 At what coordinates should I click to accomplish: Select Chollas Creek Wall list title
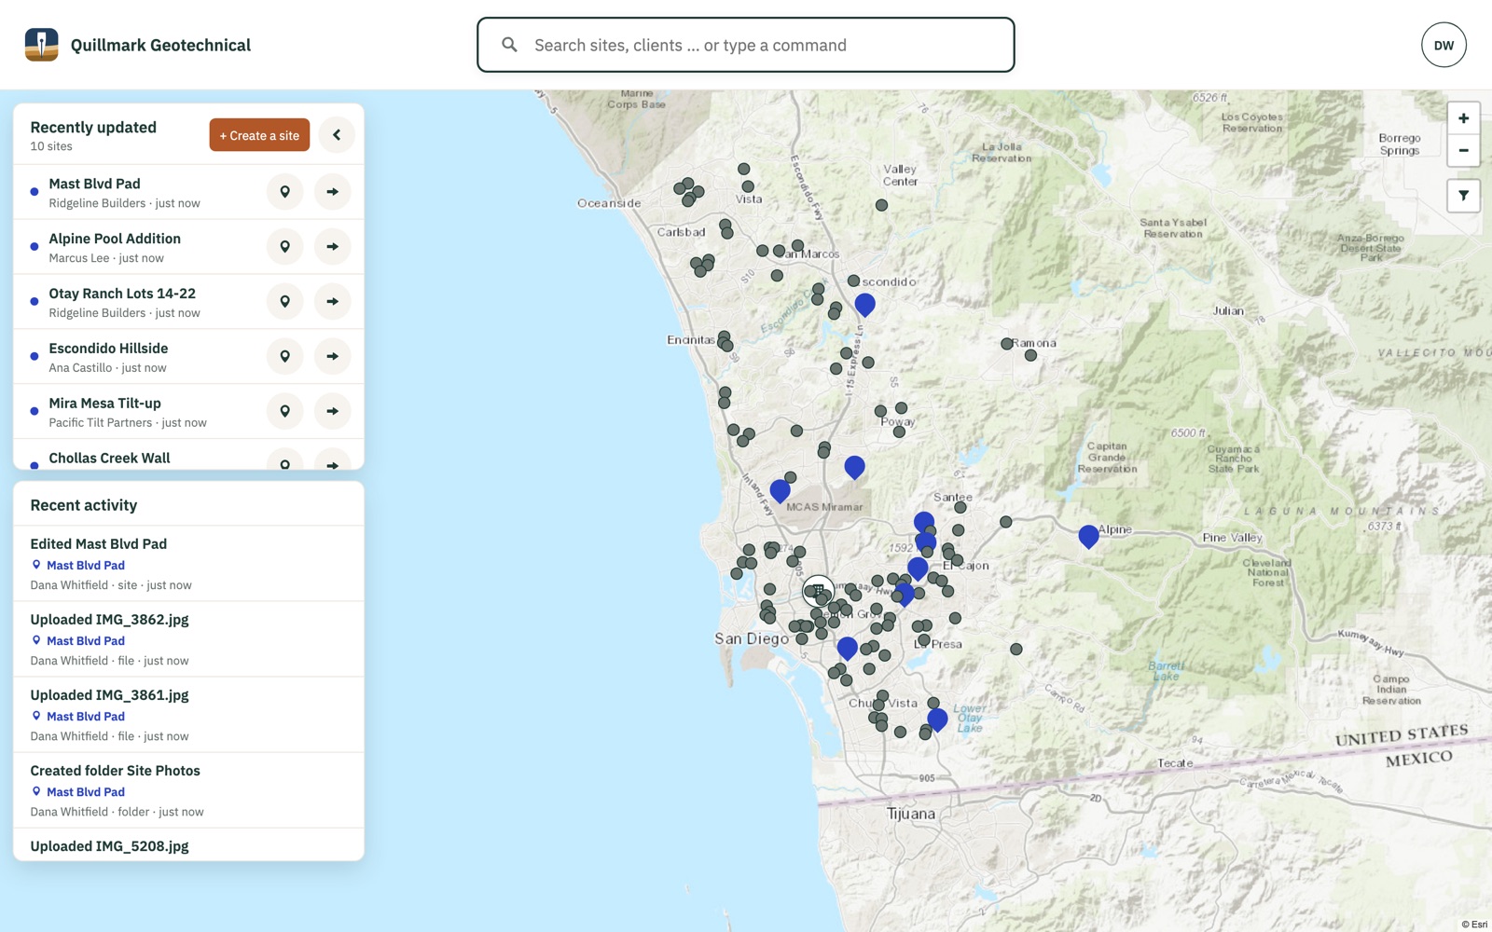(x=109, y=459)
